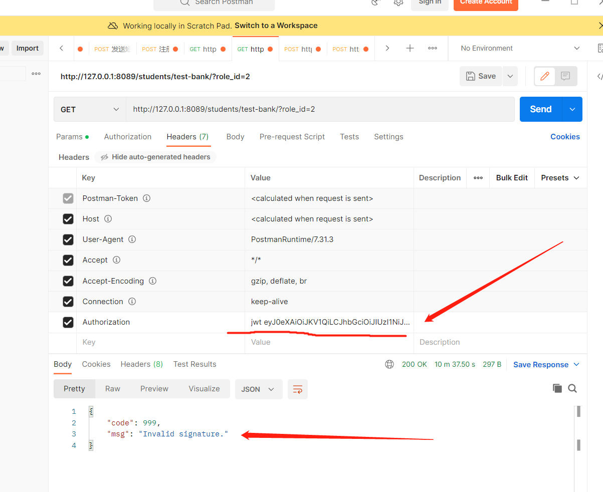The image size is (603, 492).
Task: Switch to the Authorization tab
Action: click(x=128, y=137)
